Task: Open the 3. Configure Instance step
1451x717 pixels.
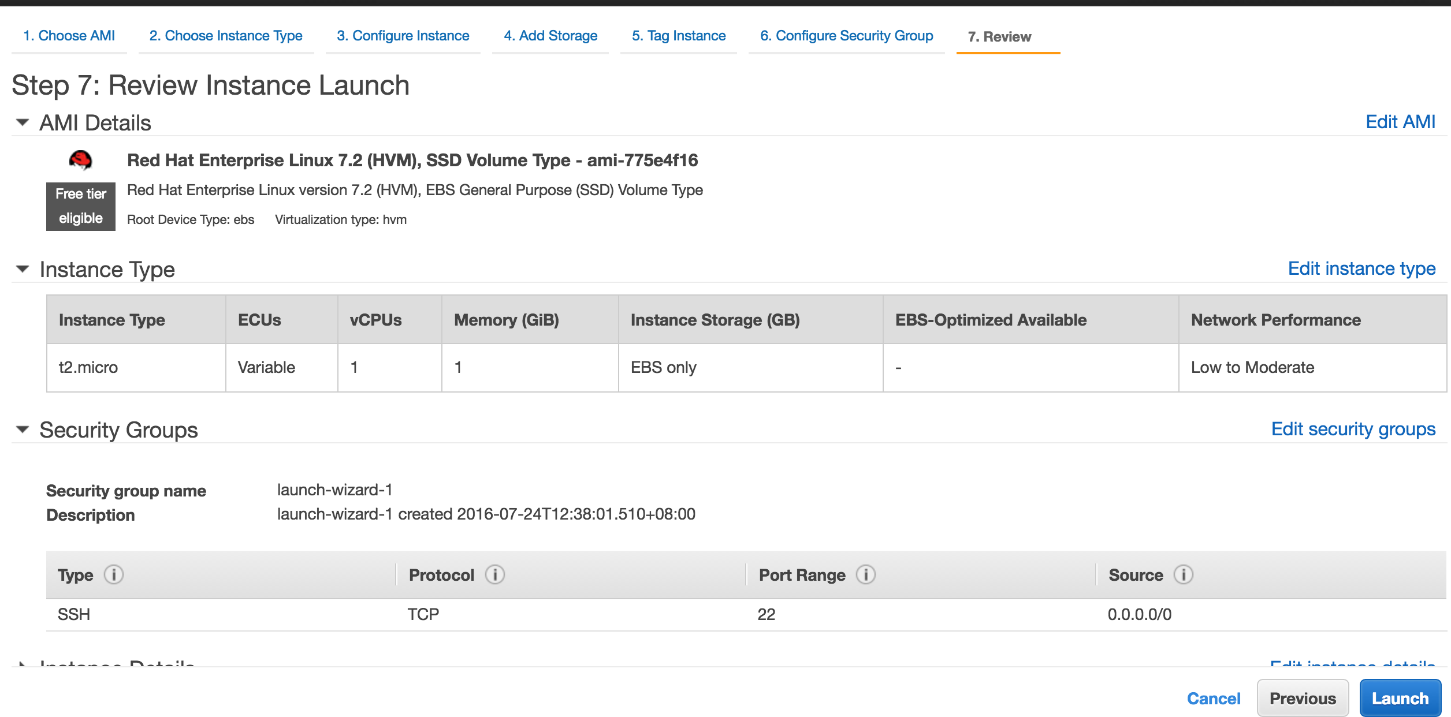Action: click(x=403, y=36)
